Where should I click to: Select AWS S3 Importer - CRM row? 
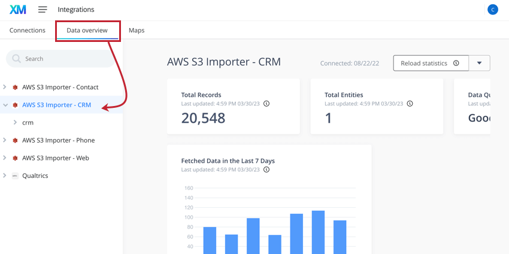(x=61, y=105)
